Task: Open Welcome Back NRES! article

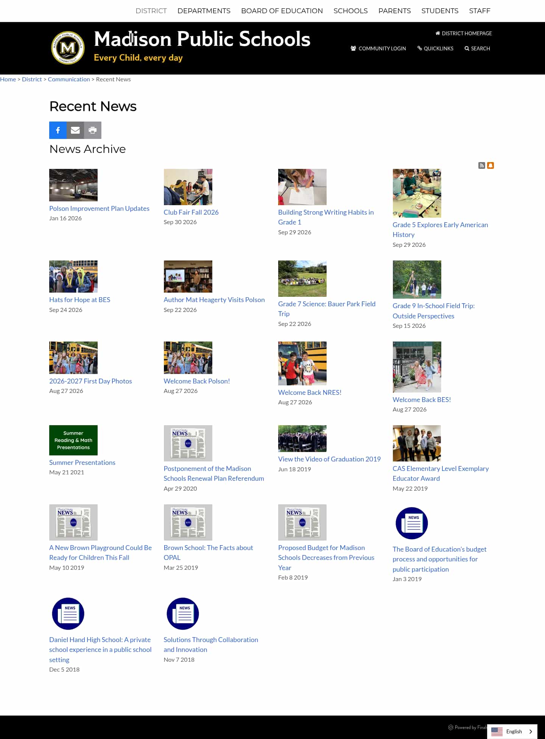Action: (x=310, y=392)
